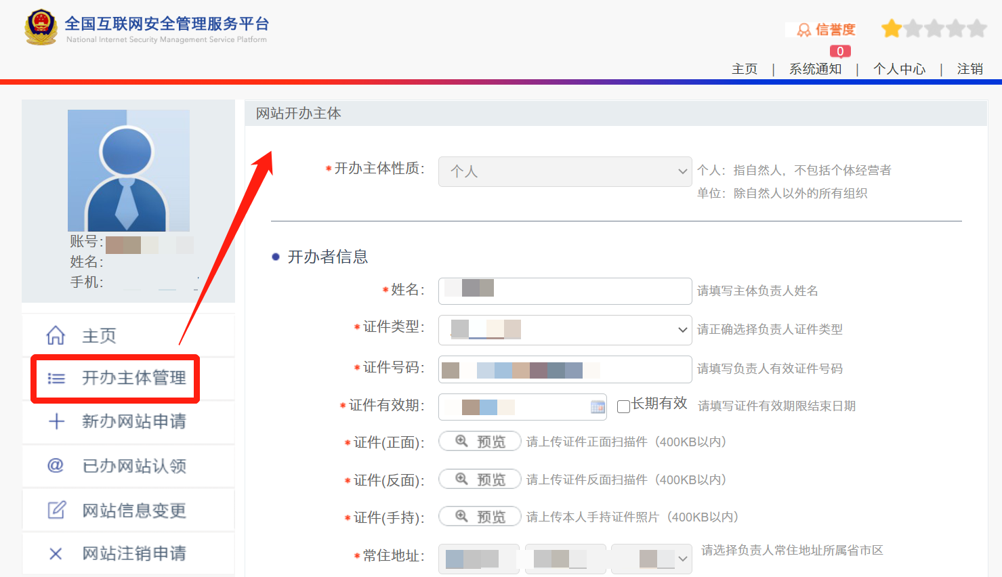Click the 信誉度 star rating
1002x577 pixels.
tap(934, 28)
